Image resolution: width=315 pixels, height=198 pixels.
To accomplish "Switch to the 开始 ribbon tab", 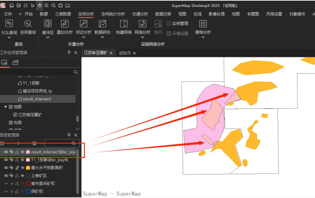I will click(29, 14).
